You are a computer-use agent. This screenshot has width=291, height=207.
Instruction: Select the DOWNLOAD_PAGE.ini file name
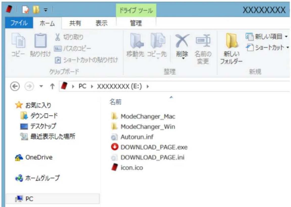(x=152, y=157)
